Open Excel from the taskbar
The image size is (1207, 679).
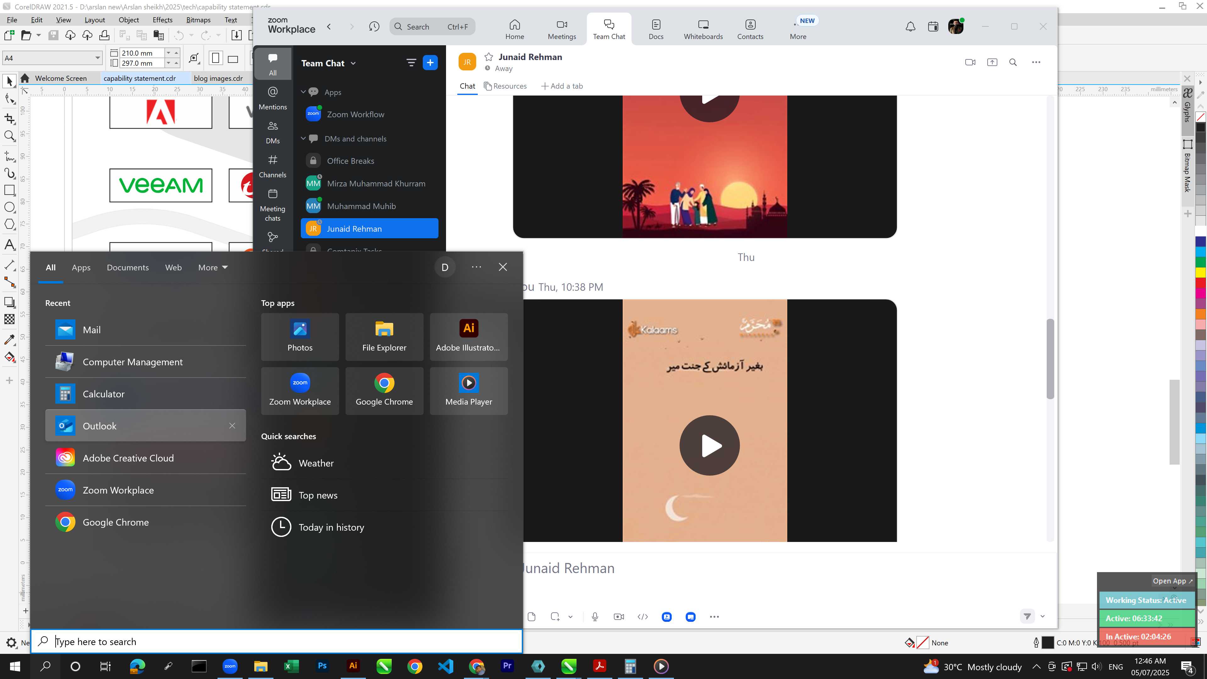click(x=291, y=666)
